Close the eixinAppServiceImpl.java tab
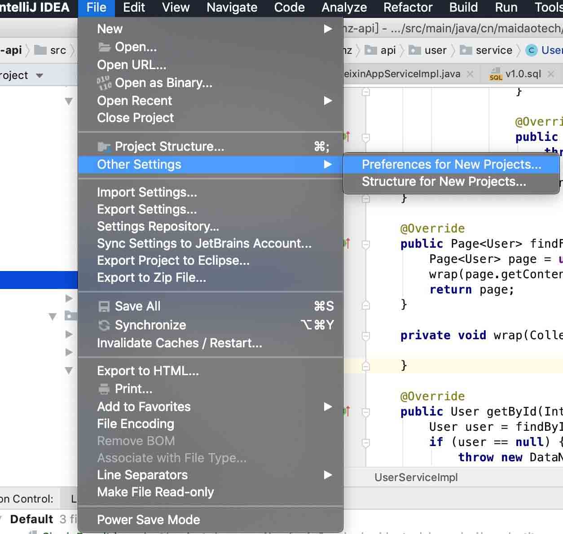Viewport: 563px width, 534px height. coord(470,74)
